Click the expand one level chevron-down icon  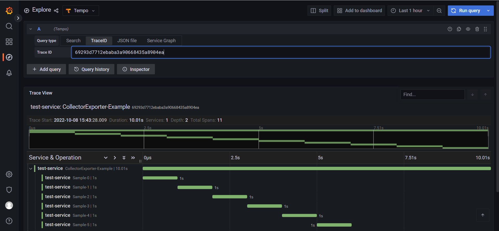pyautogui.click(x=106, y=158)
